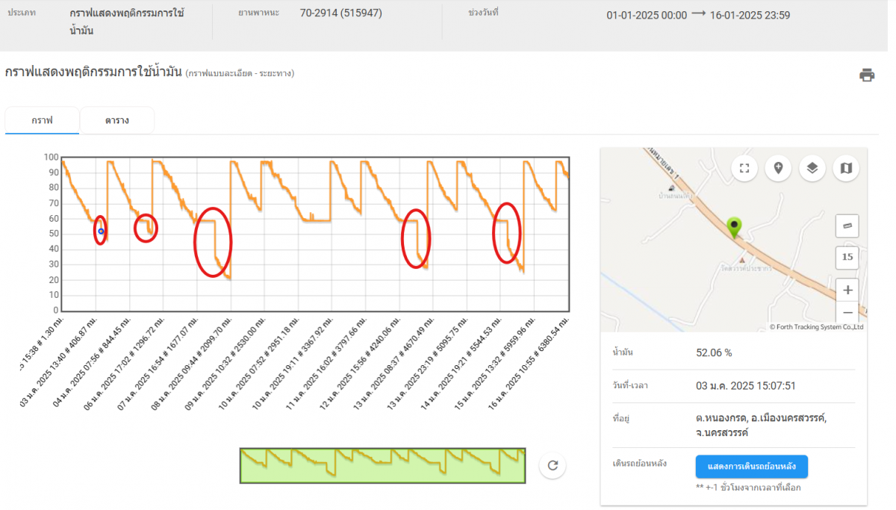Viewport: 896px width, 510px height.
Task: Switch to the ตาราง tab
Action: (x=116, y=120)
